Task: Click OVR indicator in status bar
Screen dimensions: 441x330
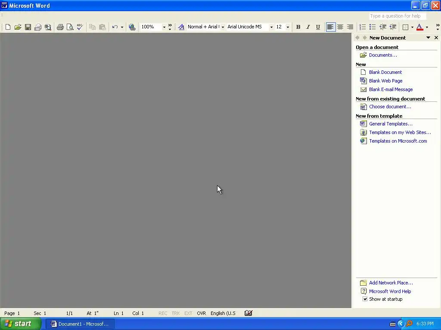Action: click(x=202, y=313)
